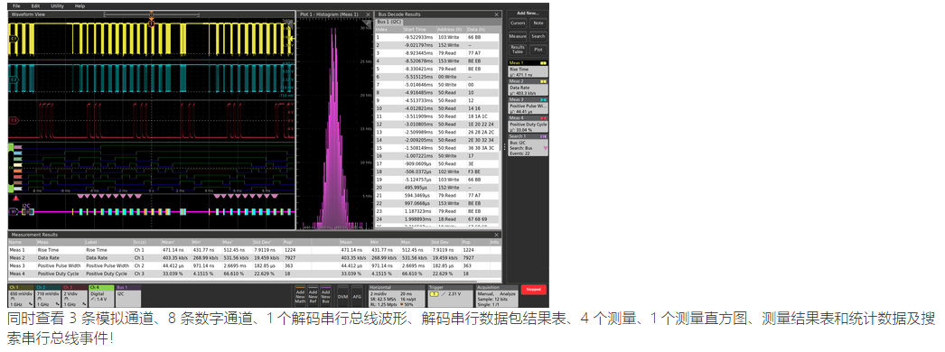The image size is (945, 352).
Task: Add a new Measure
Action: [518, 36]
